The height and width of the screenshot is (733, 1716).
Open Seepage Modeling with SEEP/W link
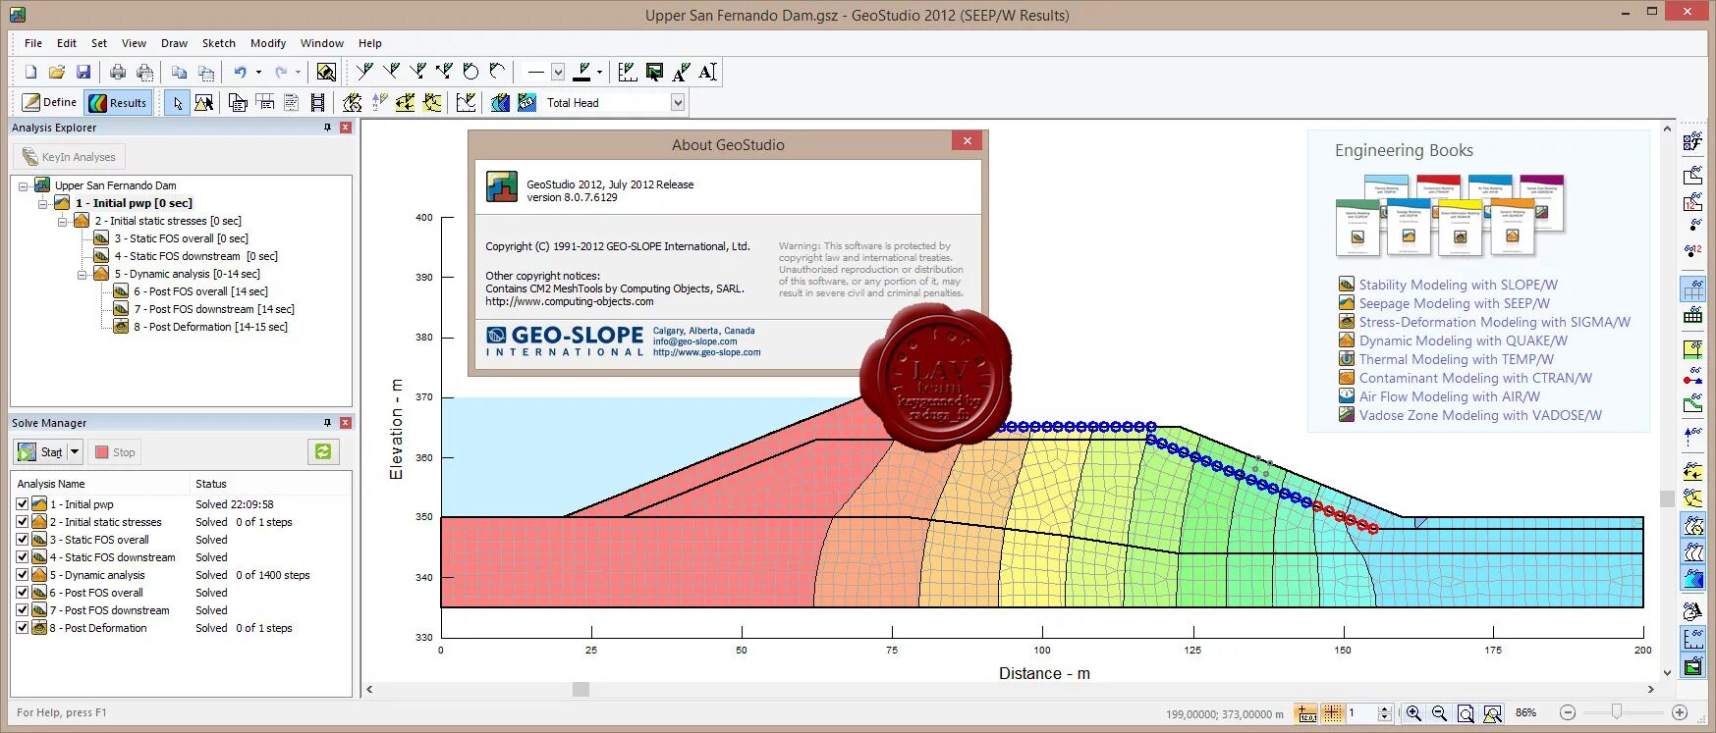coord(1455,303)
